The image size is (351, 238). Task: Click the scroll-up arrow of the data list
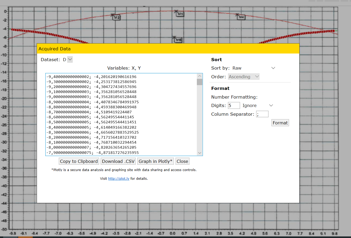[199, 76]
